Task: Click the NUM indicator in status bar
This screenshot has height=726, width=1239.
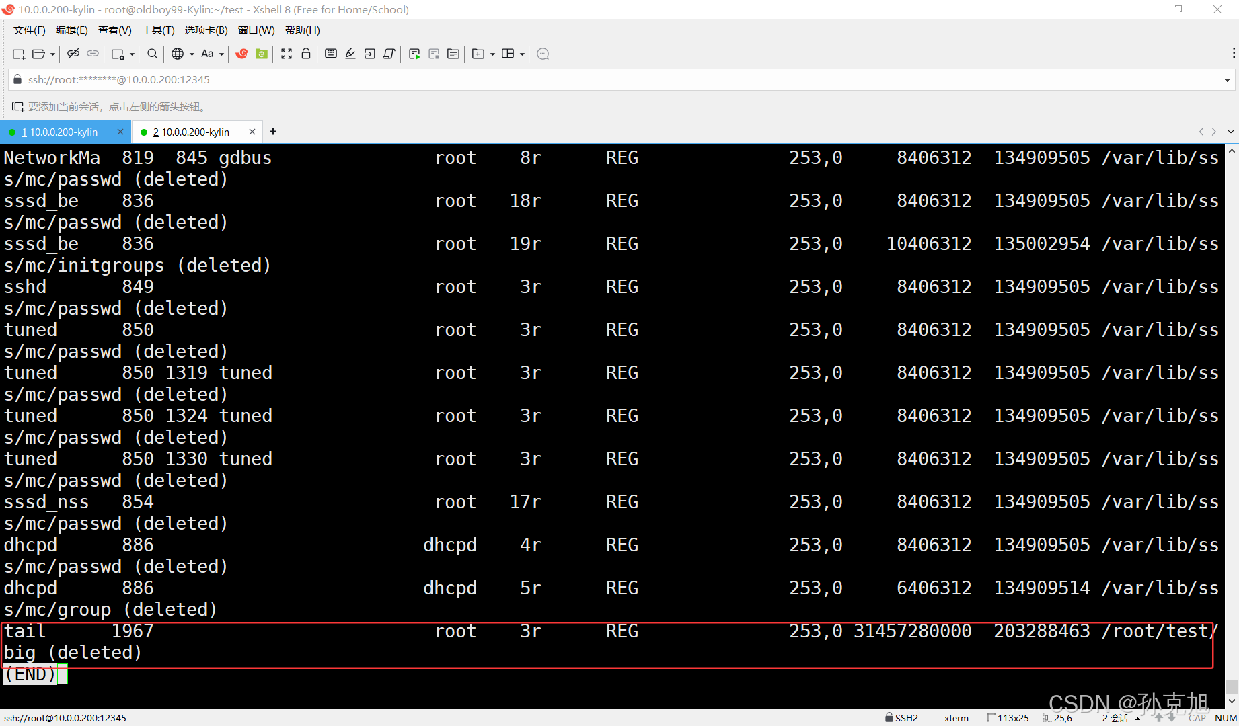Action: 1226,718
